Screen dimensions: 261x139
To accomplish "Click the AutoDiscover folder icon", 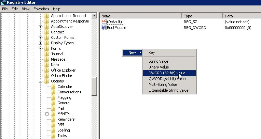I will point(47,27).
